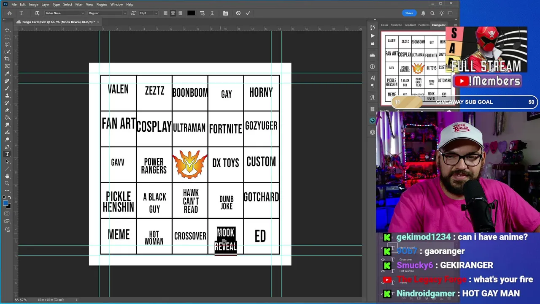Image resolution: width=540 pixels, height=304 pixels.
Task: Switch to the Patterns panel tab
Action: [424, 25]
